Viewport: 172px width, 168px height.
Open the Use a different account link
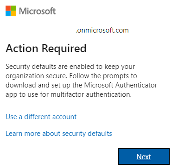pyautogui.click(x=41, y=117)
